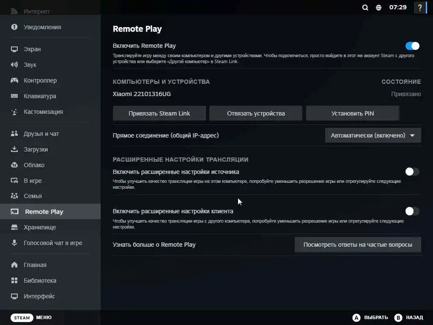Select Друзья и чат in sidebar
The image size is (433, 325).
tap(50, 134)
